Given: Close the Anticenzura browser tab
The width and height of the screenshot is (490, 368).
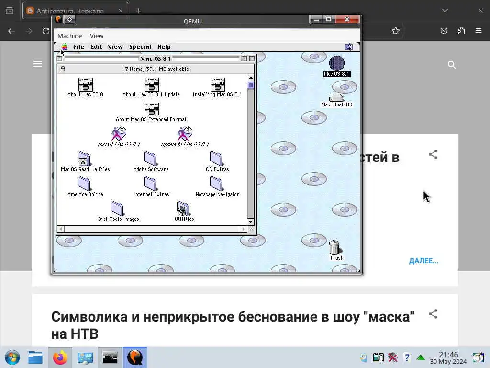Looking at the screenshot, I should coord(121,11).
